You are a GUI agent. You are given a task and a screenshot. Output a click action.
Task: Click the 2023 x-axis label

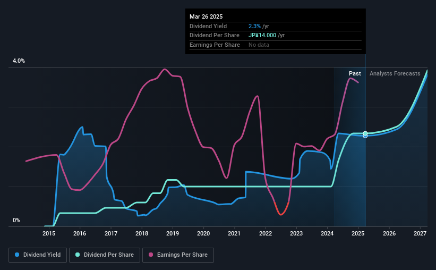(296, 233)
